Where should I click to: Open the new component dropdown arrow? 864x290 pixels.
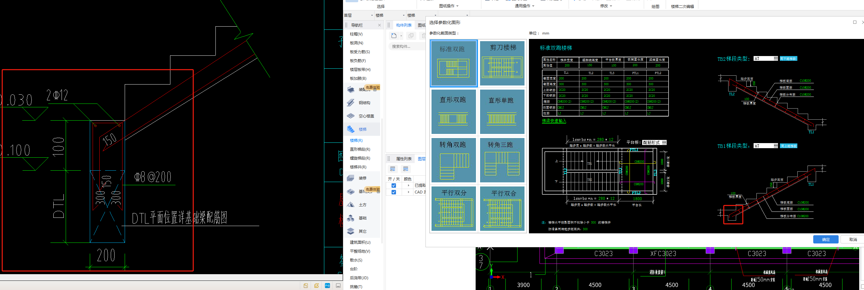(401, 36)
